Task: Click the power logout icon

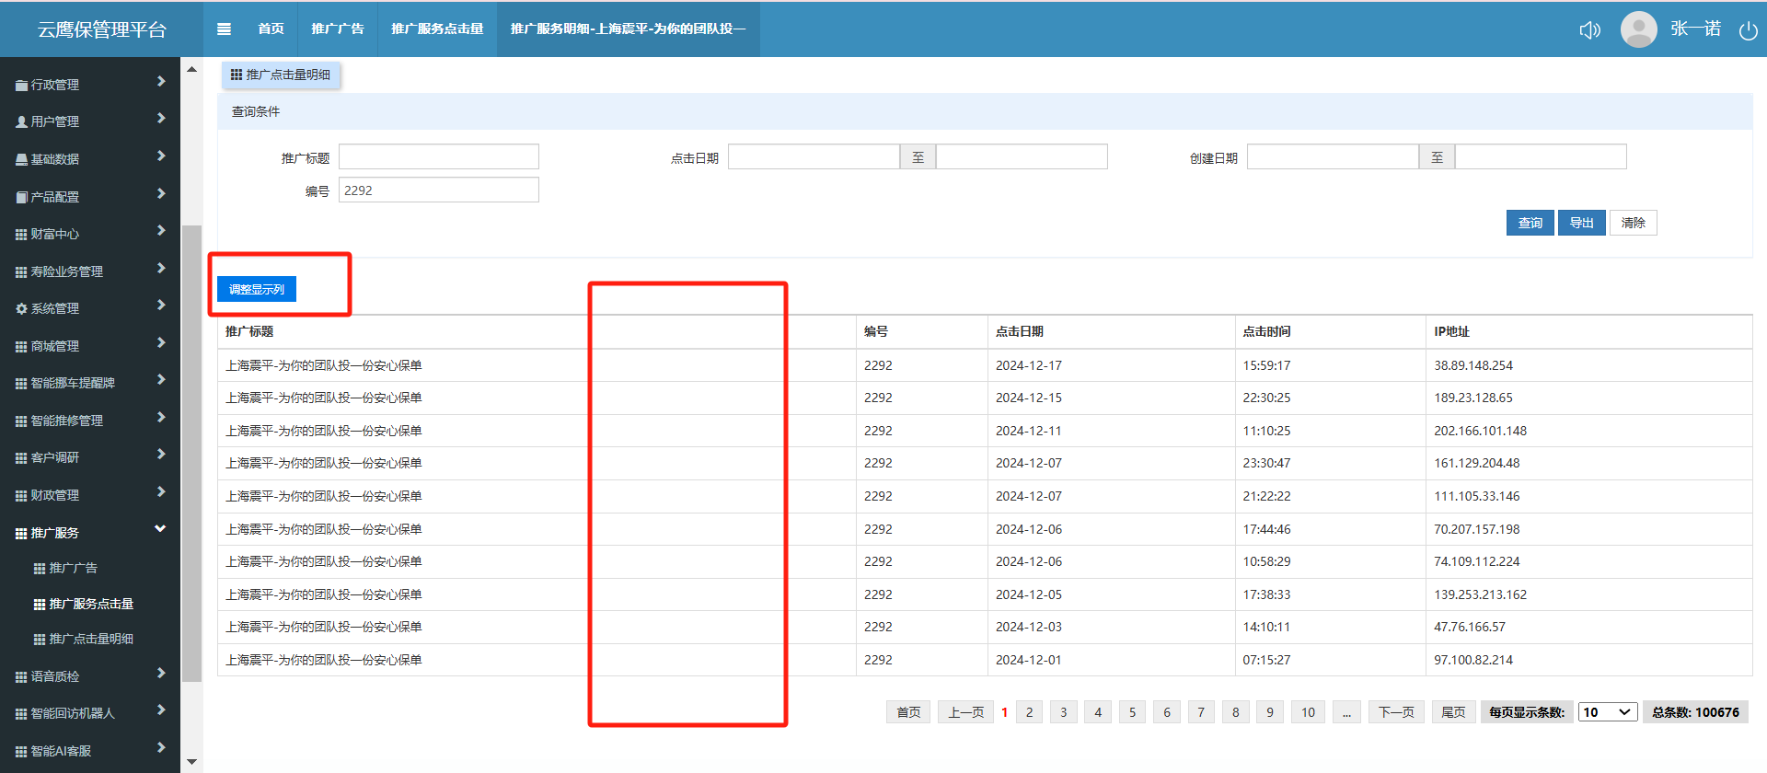Action: point(1748,30)
